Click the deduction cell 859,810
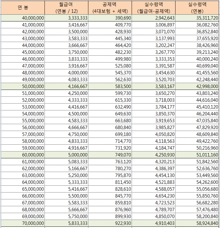Image resolution: width=220 pixels, height=228 pixels. click(110, 202)
